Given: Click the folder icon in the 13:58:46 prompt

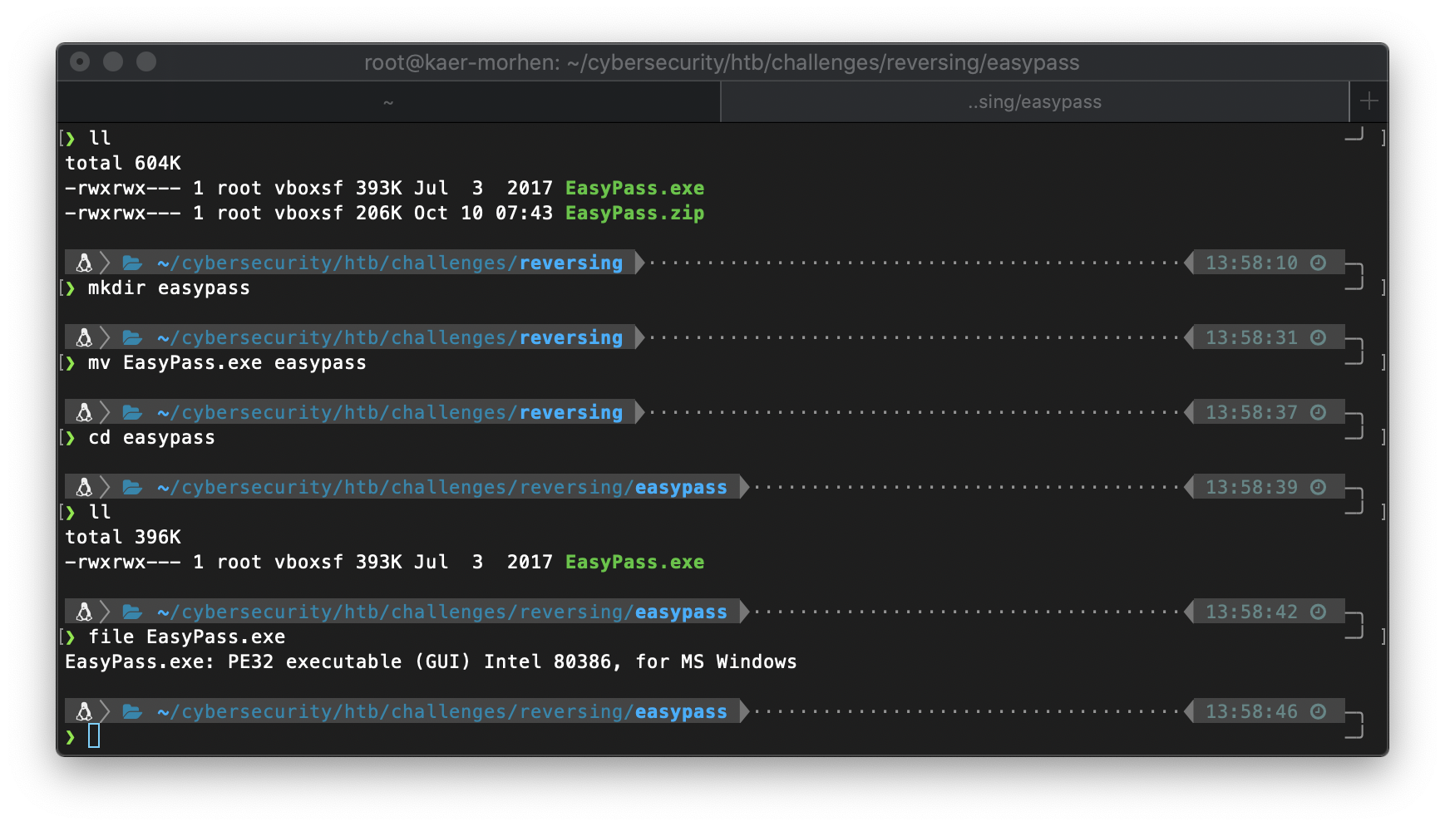Looking at the screenshot, I should coord(132,711).
